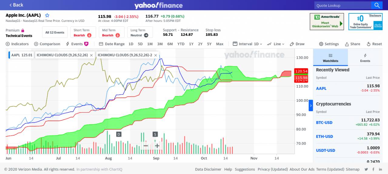Click the All 12 Events button
The width and height of the screenshot is (388, 174).
55,32
